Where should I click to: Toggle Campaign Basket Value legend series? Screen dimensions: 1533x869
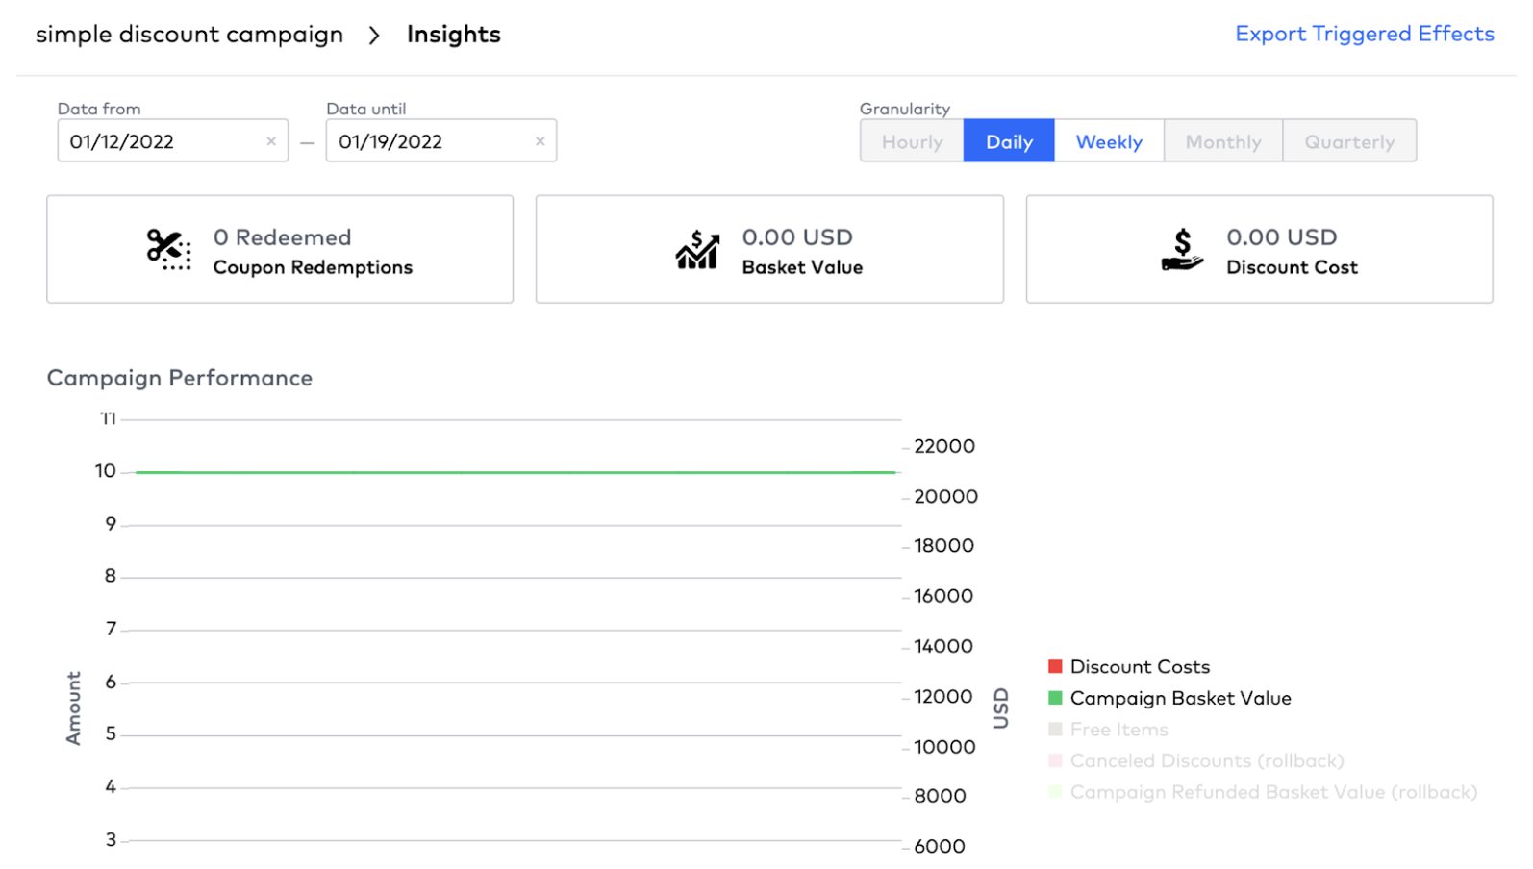click(x=1169, y=698)
